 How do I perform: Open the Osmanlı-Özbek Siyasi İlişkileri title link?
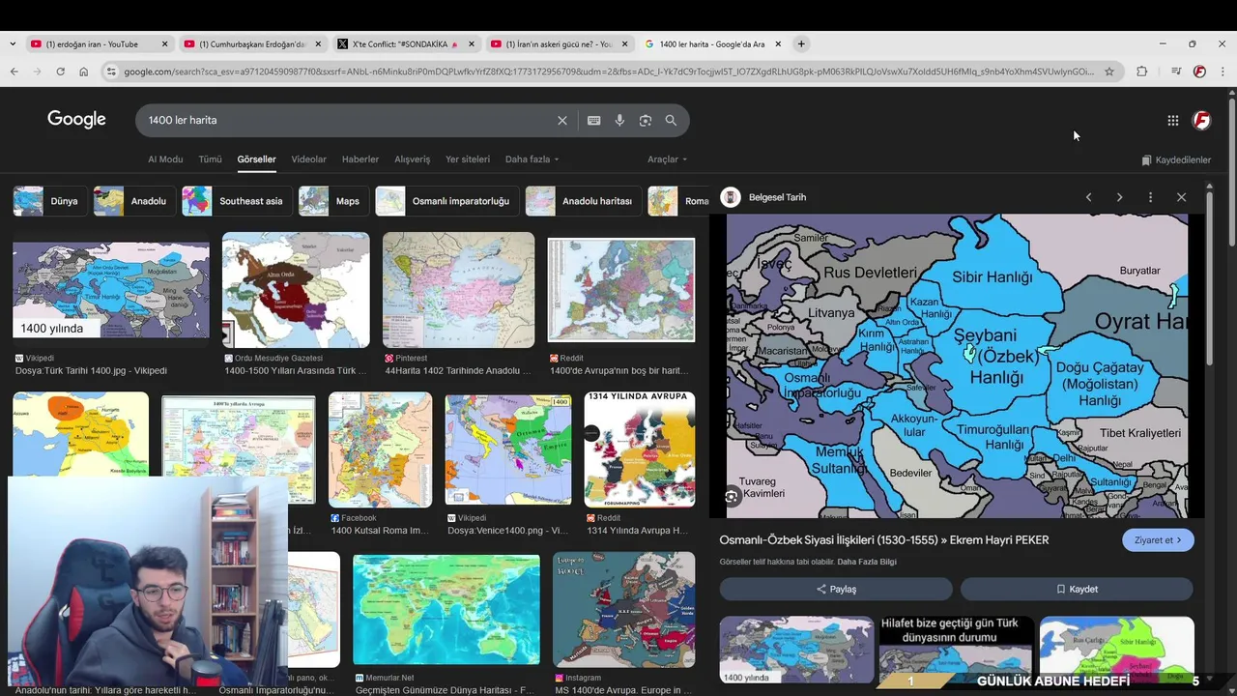click(884, 540)
